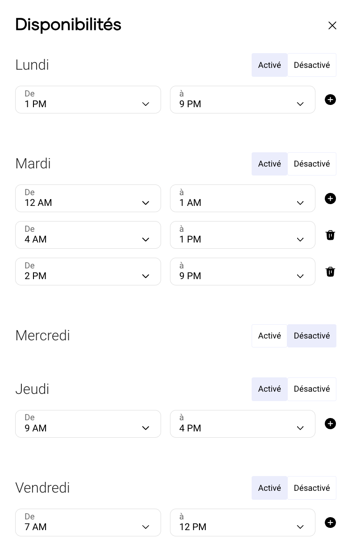Set Jeudi to Désactivé

pyautogui.click(x=311, y=389)
